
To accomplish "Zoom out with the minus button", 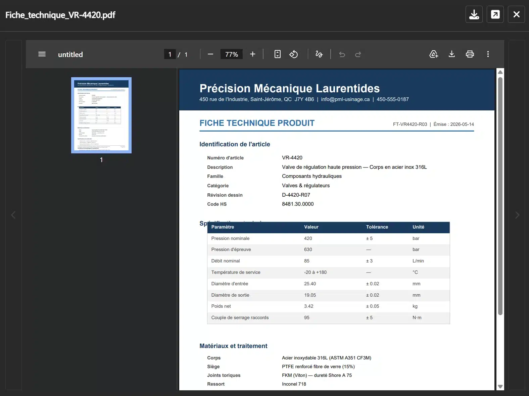I will (x=210, y=54).
